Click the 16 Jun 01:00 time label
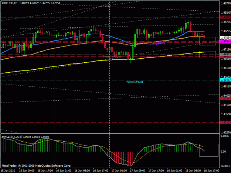Viewport: 231px width, 173px height. [64, 171]
